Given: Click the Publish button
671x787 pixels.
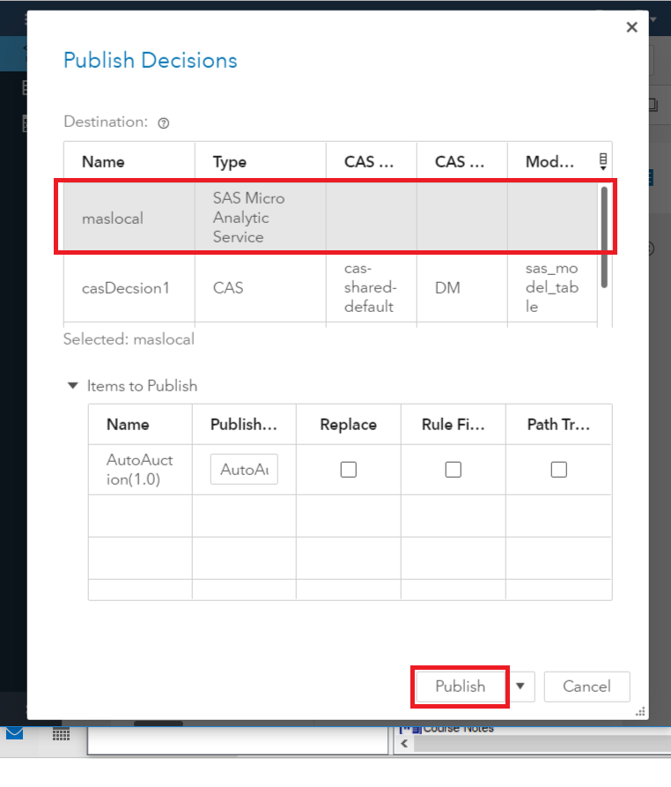Looking at the screenshot, I should point(460,686).
